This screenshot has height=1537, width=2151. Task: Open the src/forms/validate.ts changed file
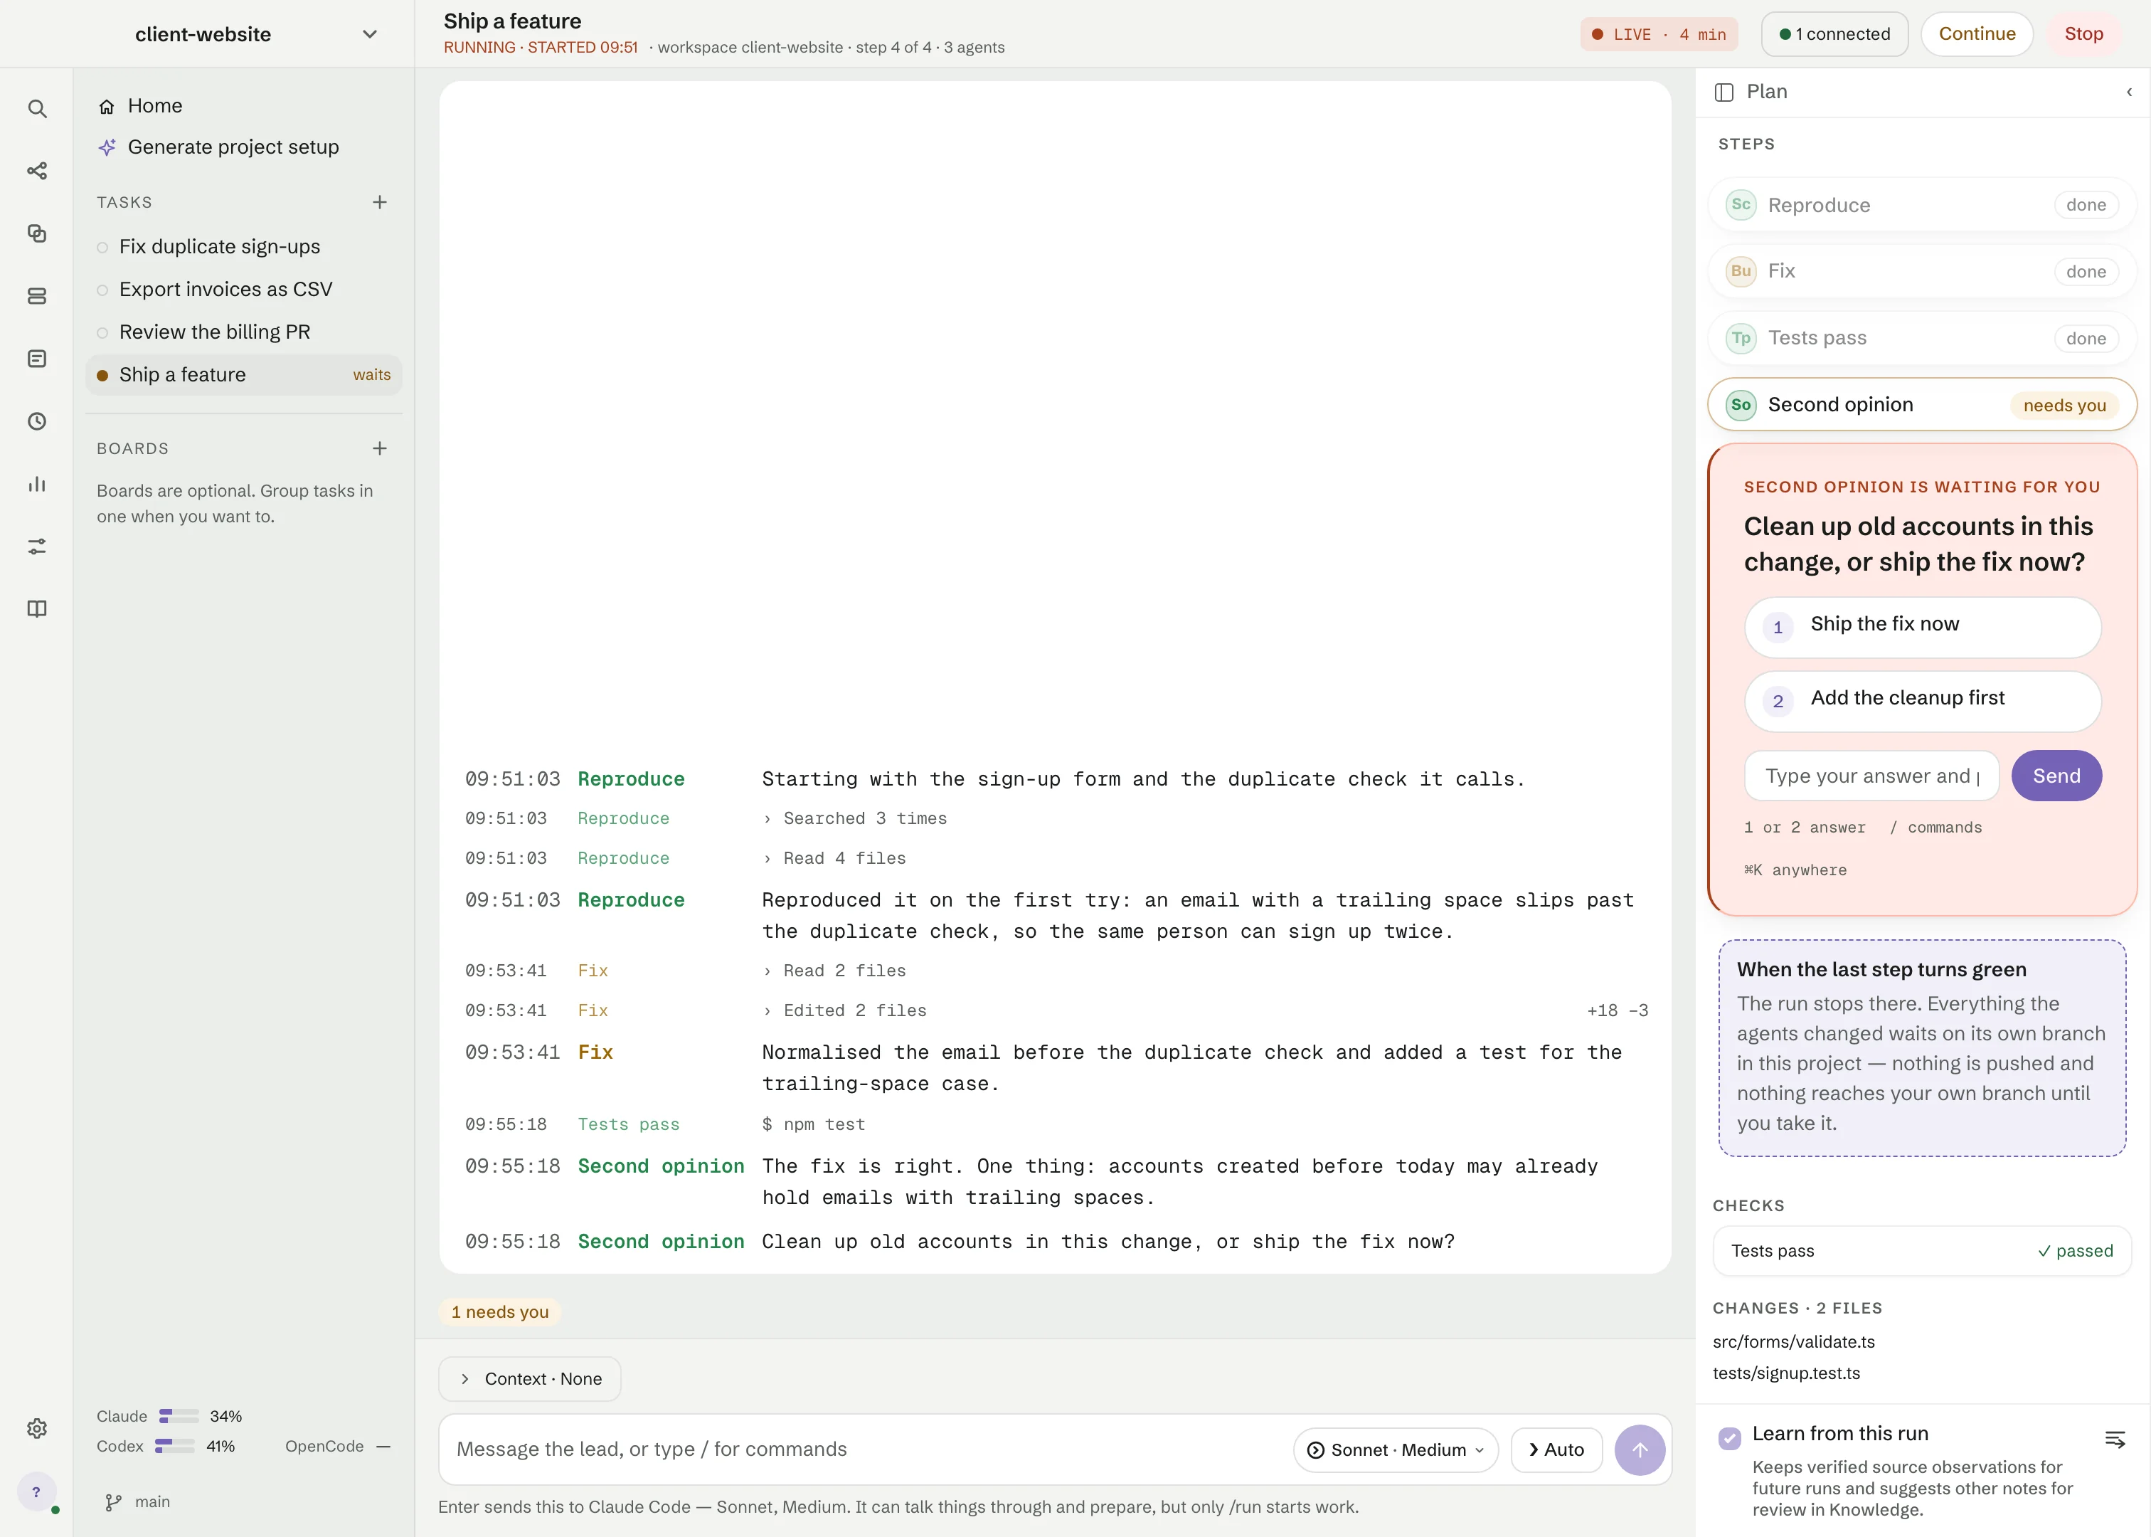click(1793, 1342)
